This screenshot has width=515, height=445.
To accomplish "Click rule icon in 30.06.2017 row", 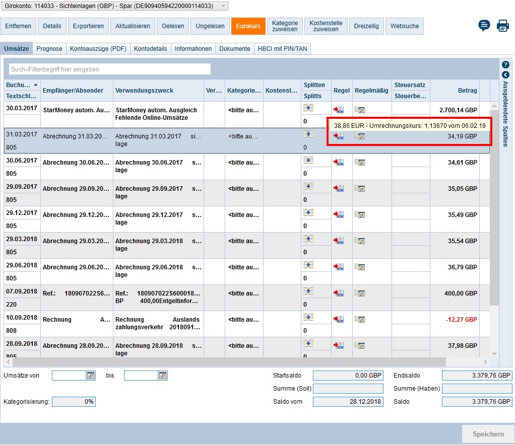I will point(339,162).
